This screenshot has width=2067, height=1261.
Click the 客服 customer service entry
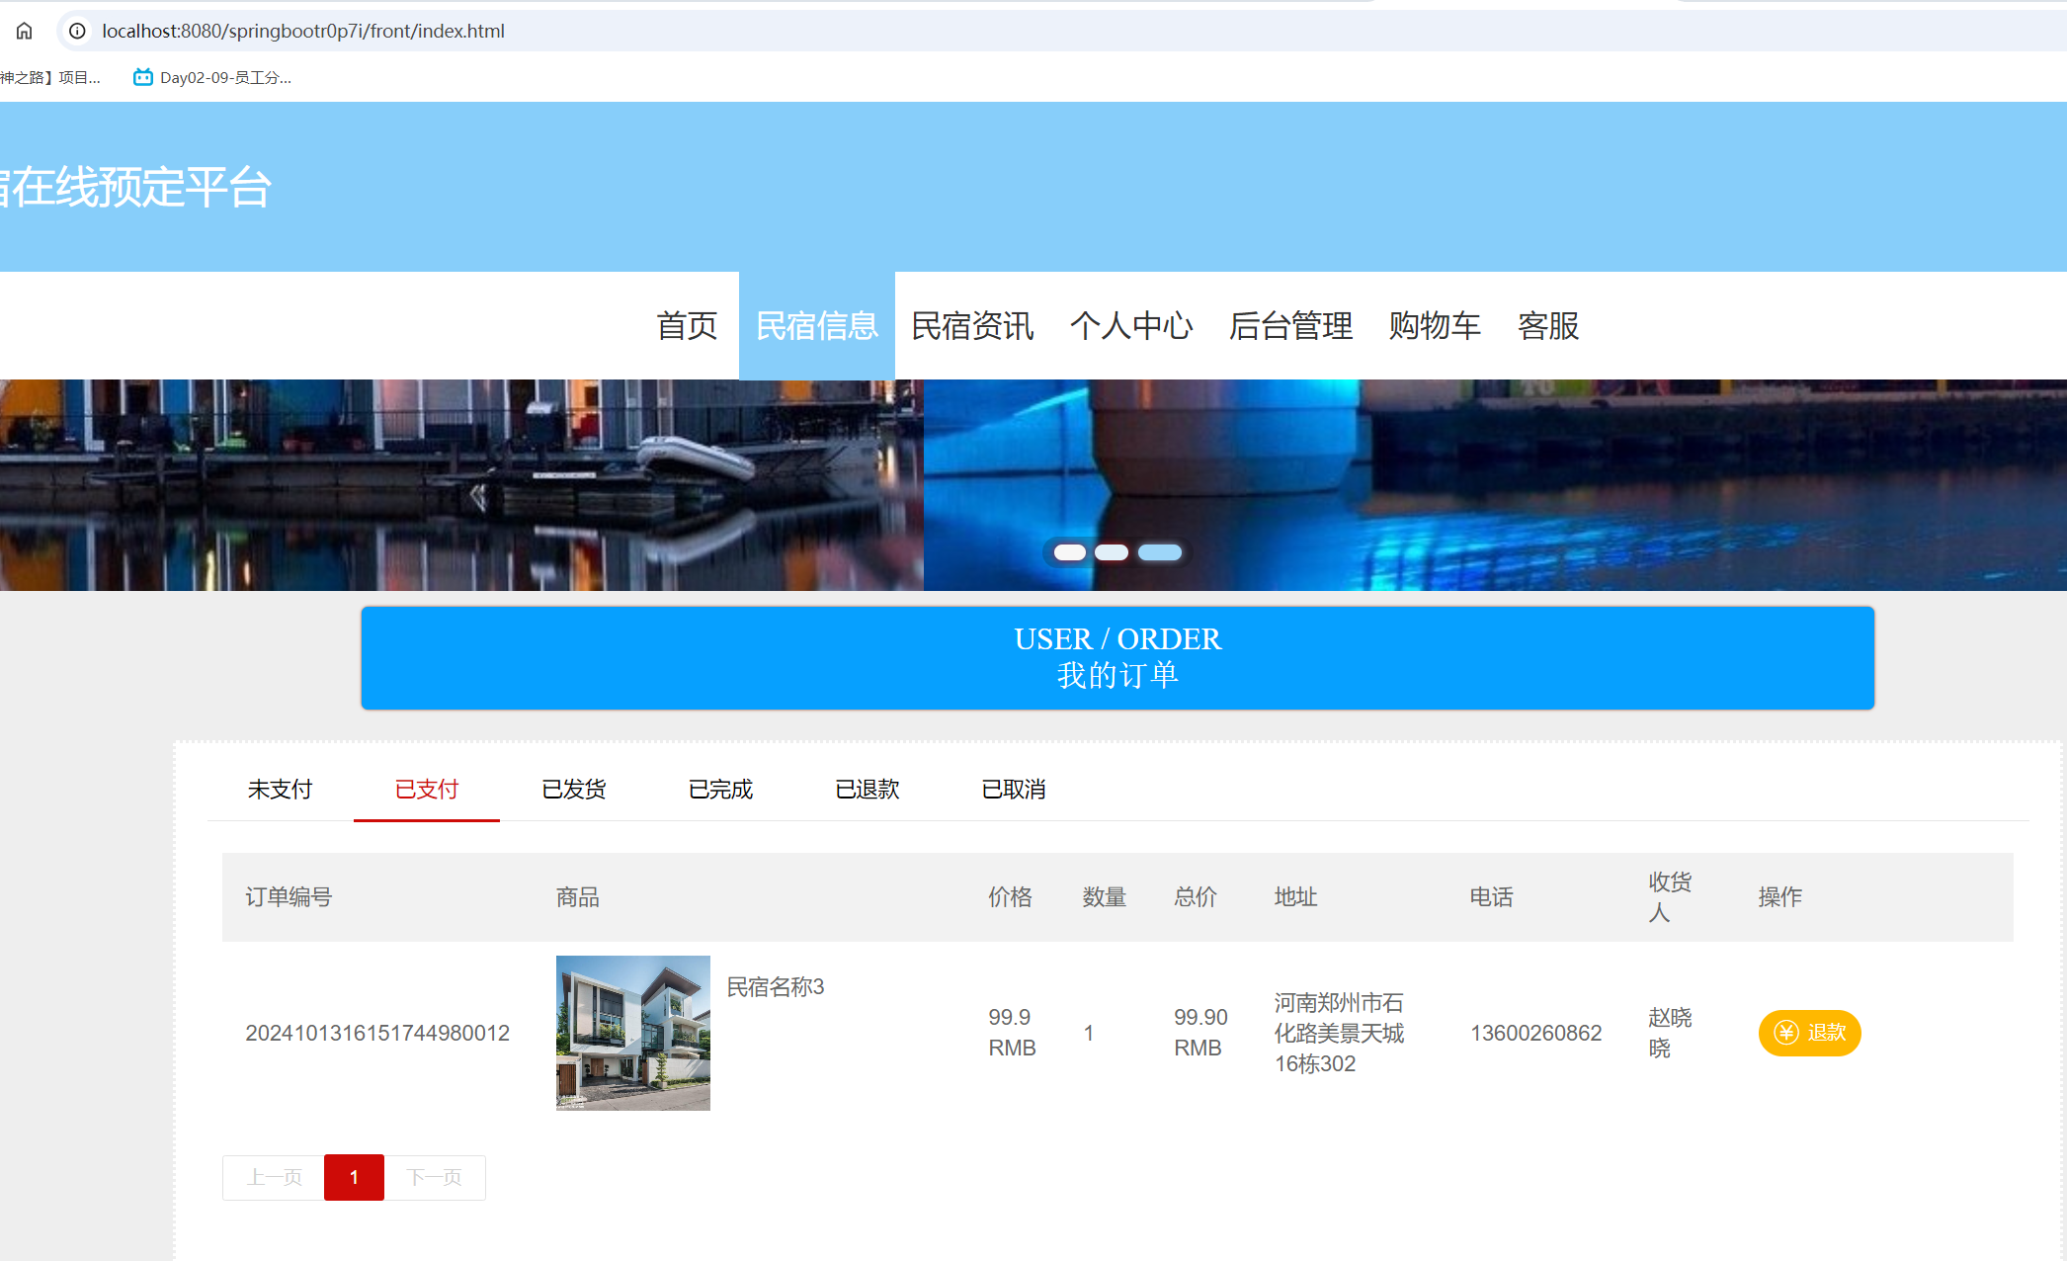point(1548,326)
